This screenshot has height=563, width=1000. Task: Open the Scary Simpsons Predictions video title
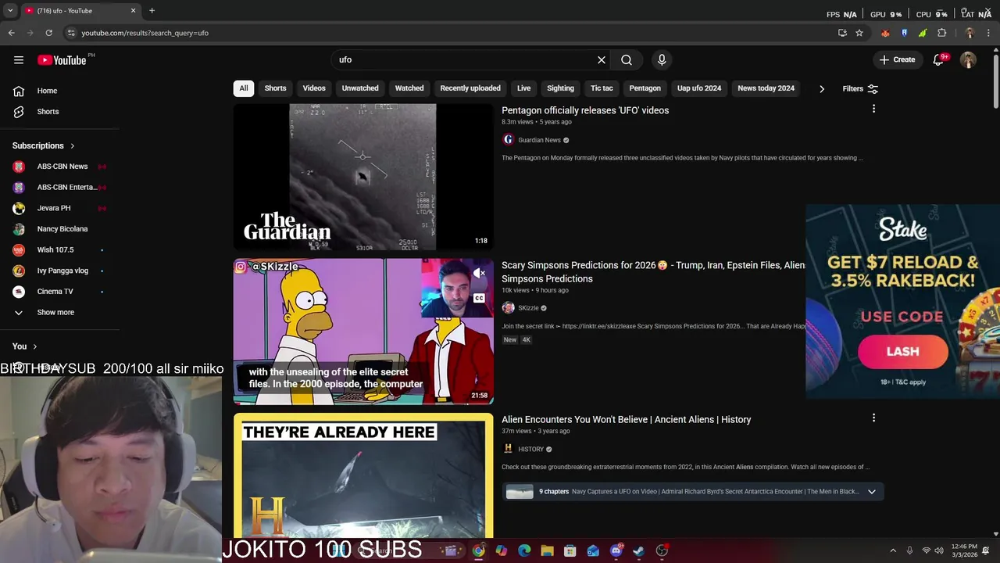click(653, 272)
